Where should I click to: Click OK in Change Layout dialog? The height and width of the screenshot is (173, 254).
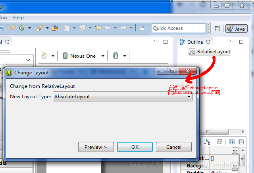[x=135, y=147]
